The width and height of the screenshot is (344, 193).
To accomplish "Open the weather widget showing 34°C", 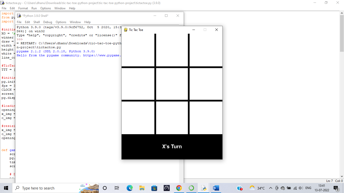I will (x=257, y=188).
